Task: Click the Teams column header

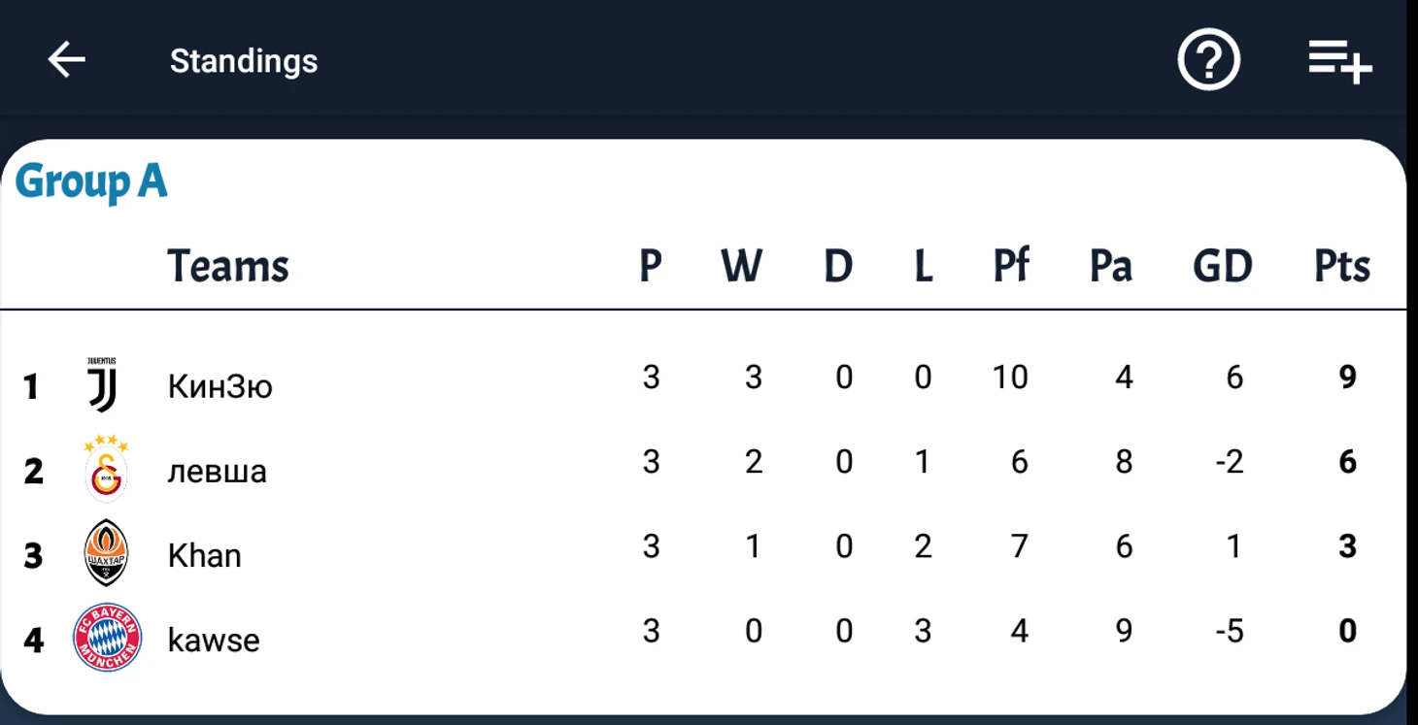Action: click(228, 265)
